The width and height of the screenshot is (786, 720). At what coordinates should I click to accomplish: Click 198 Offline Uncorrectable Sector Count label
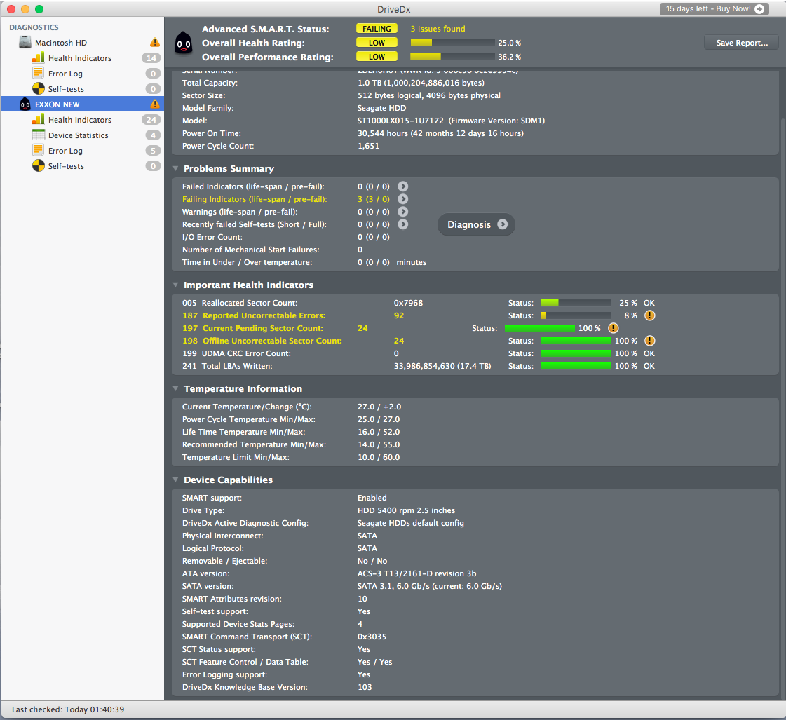tap(262, 341)
